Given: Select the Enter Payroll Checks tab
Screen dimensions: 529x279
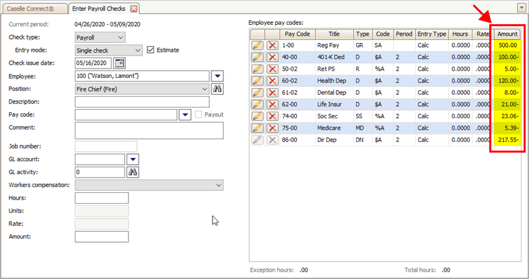Looking at the screenshot, I should [99, 9].
